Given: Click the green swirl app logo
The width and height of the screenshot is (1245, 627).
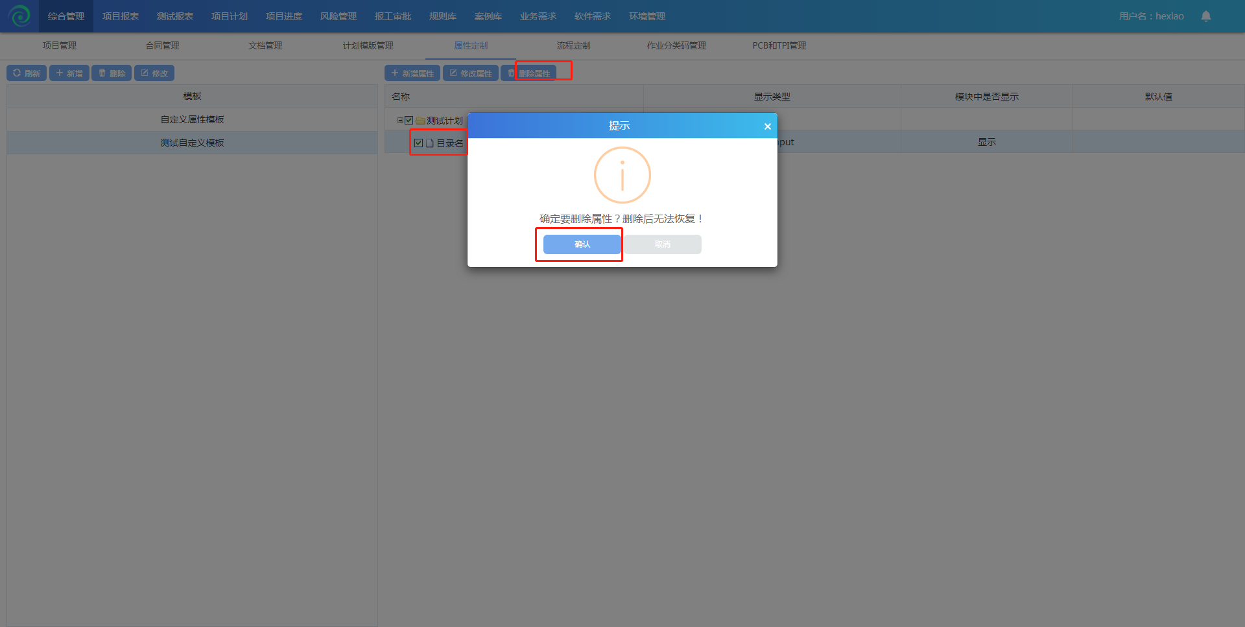Looking at the screenshot, I should tap(19, 16).
